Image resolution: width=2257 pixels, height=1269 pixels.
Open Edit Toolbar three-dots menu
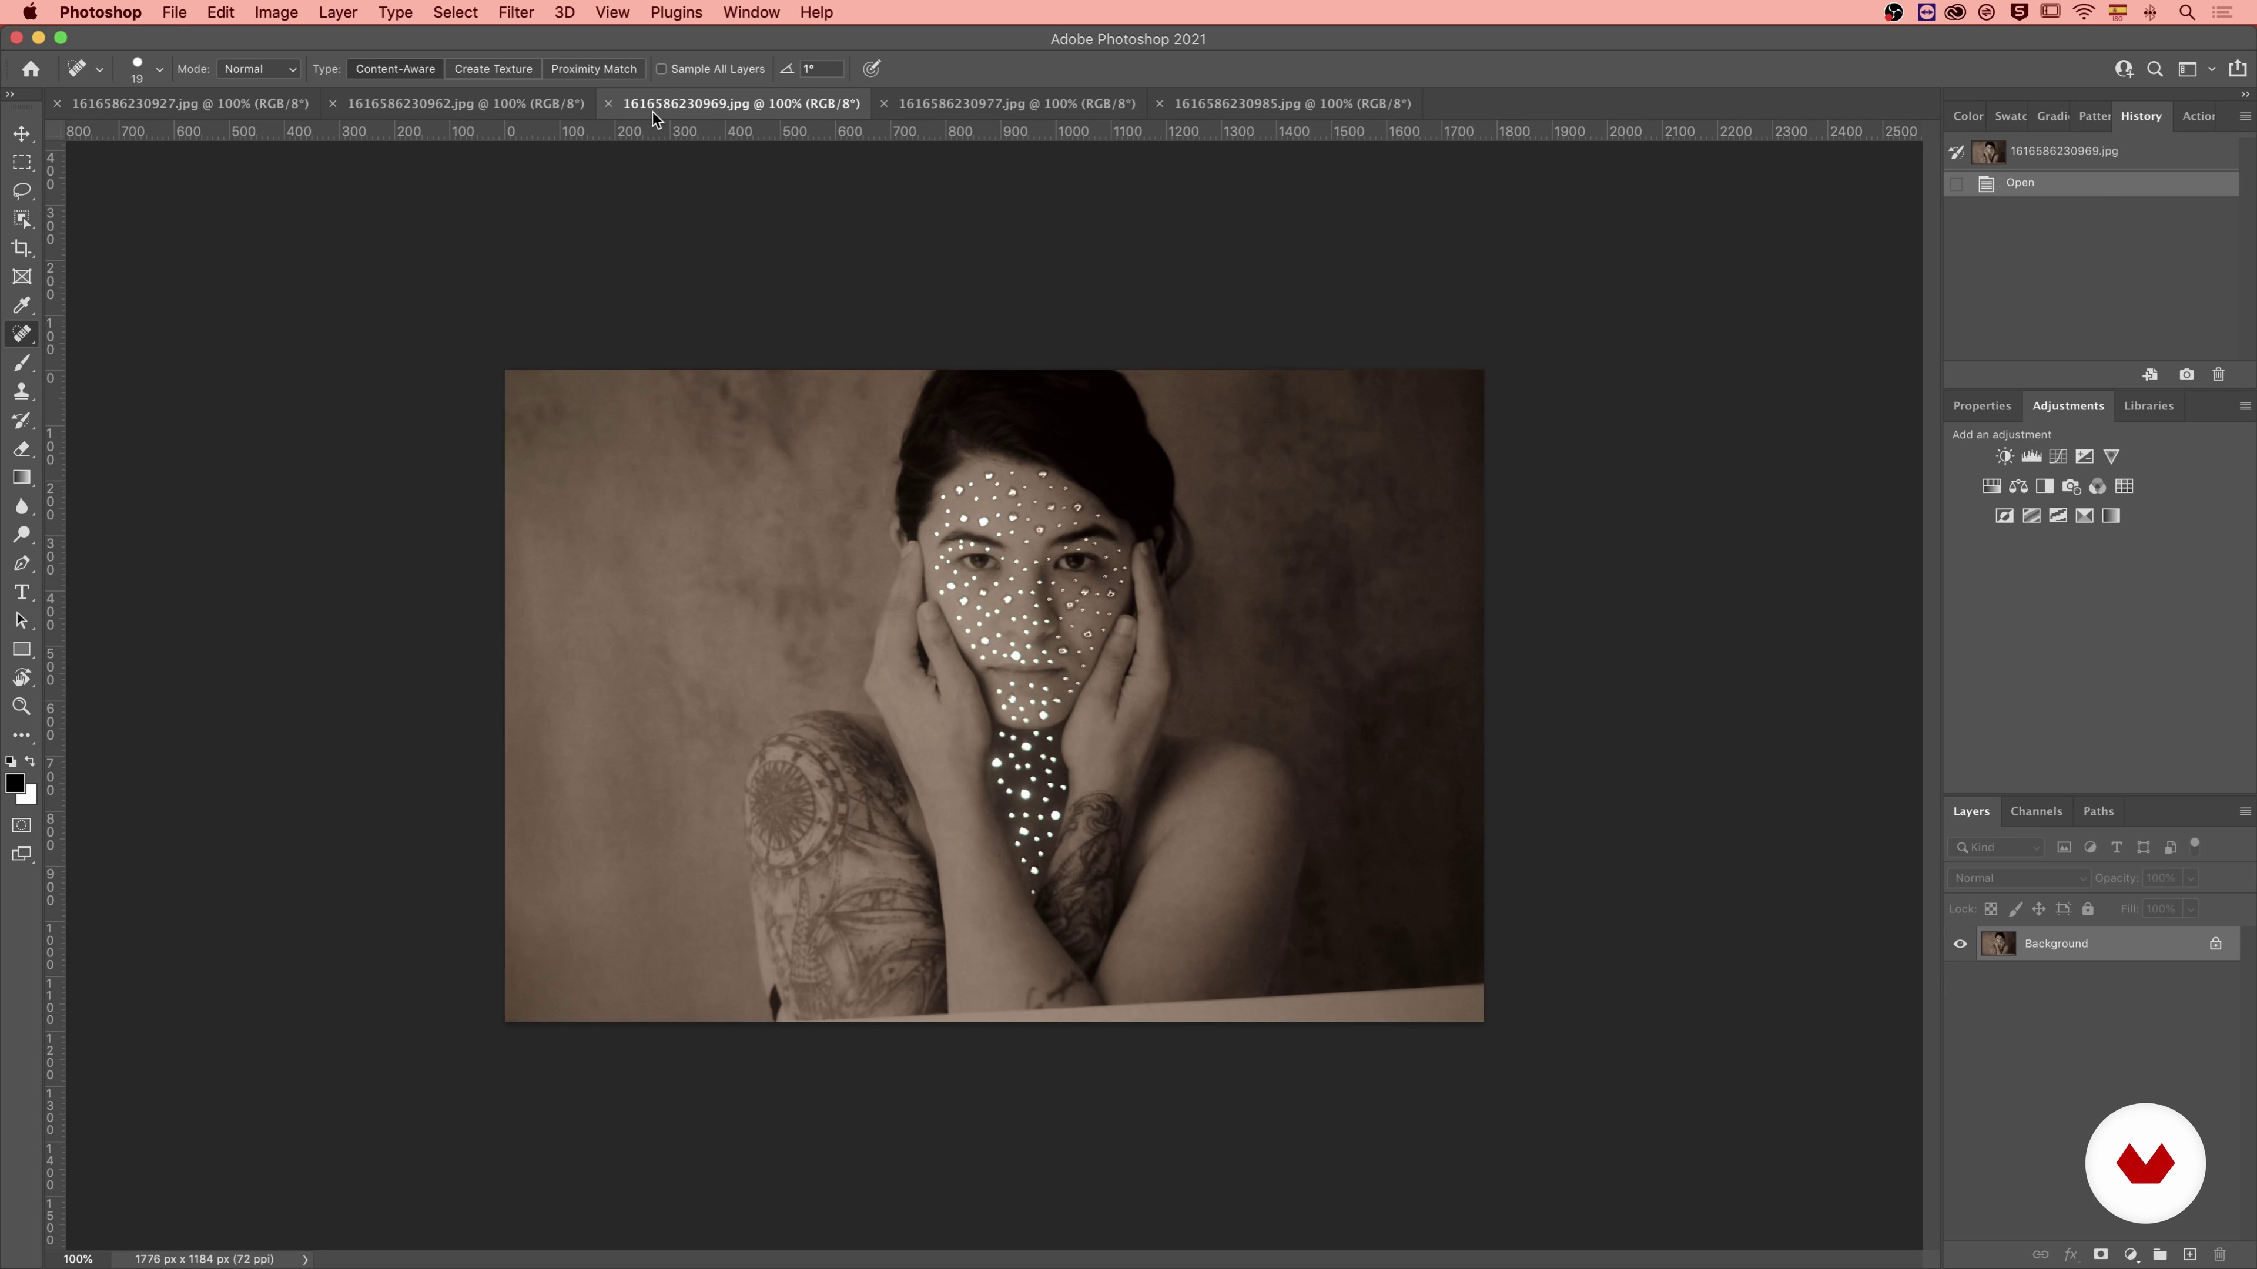pos(22,736)
